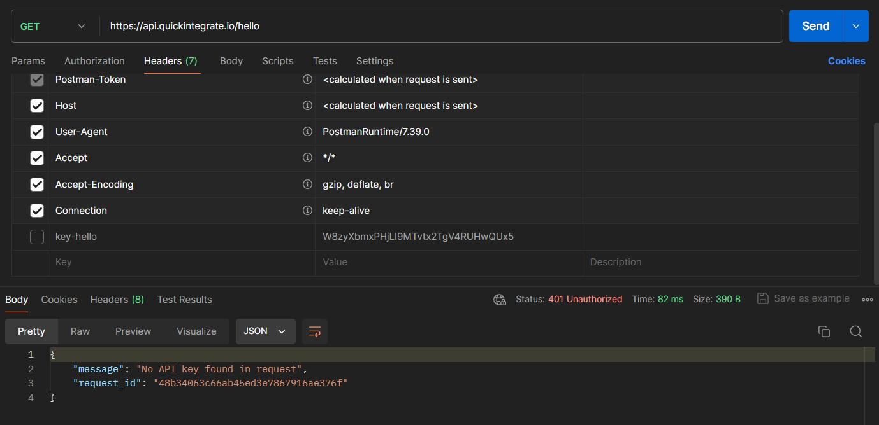The image size is (879, 425).
Task: Click the empty Key field in the new header row
Action: [x=182, y=263]
